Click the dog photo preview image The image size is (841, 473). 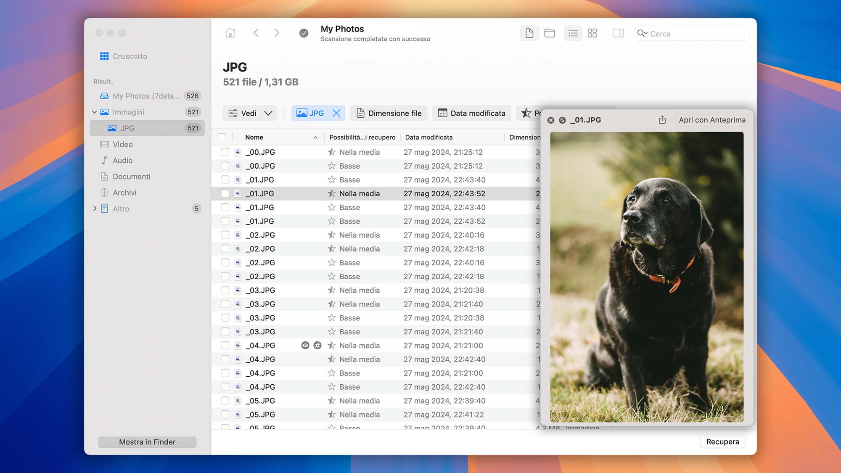[647, 277]
